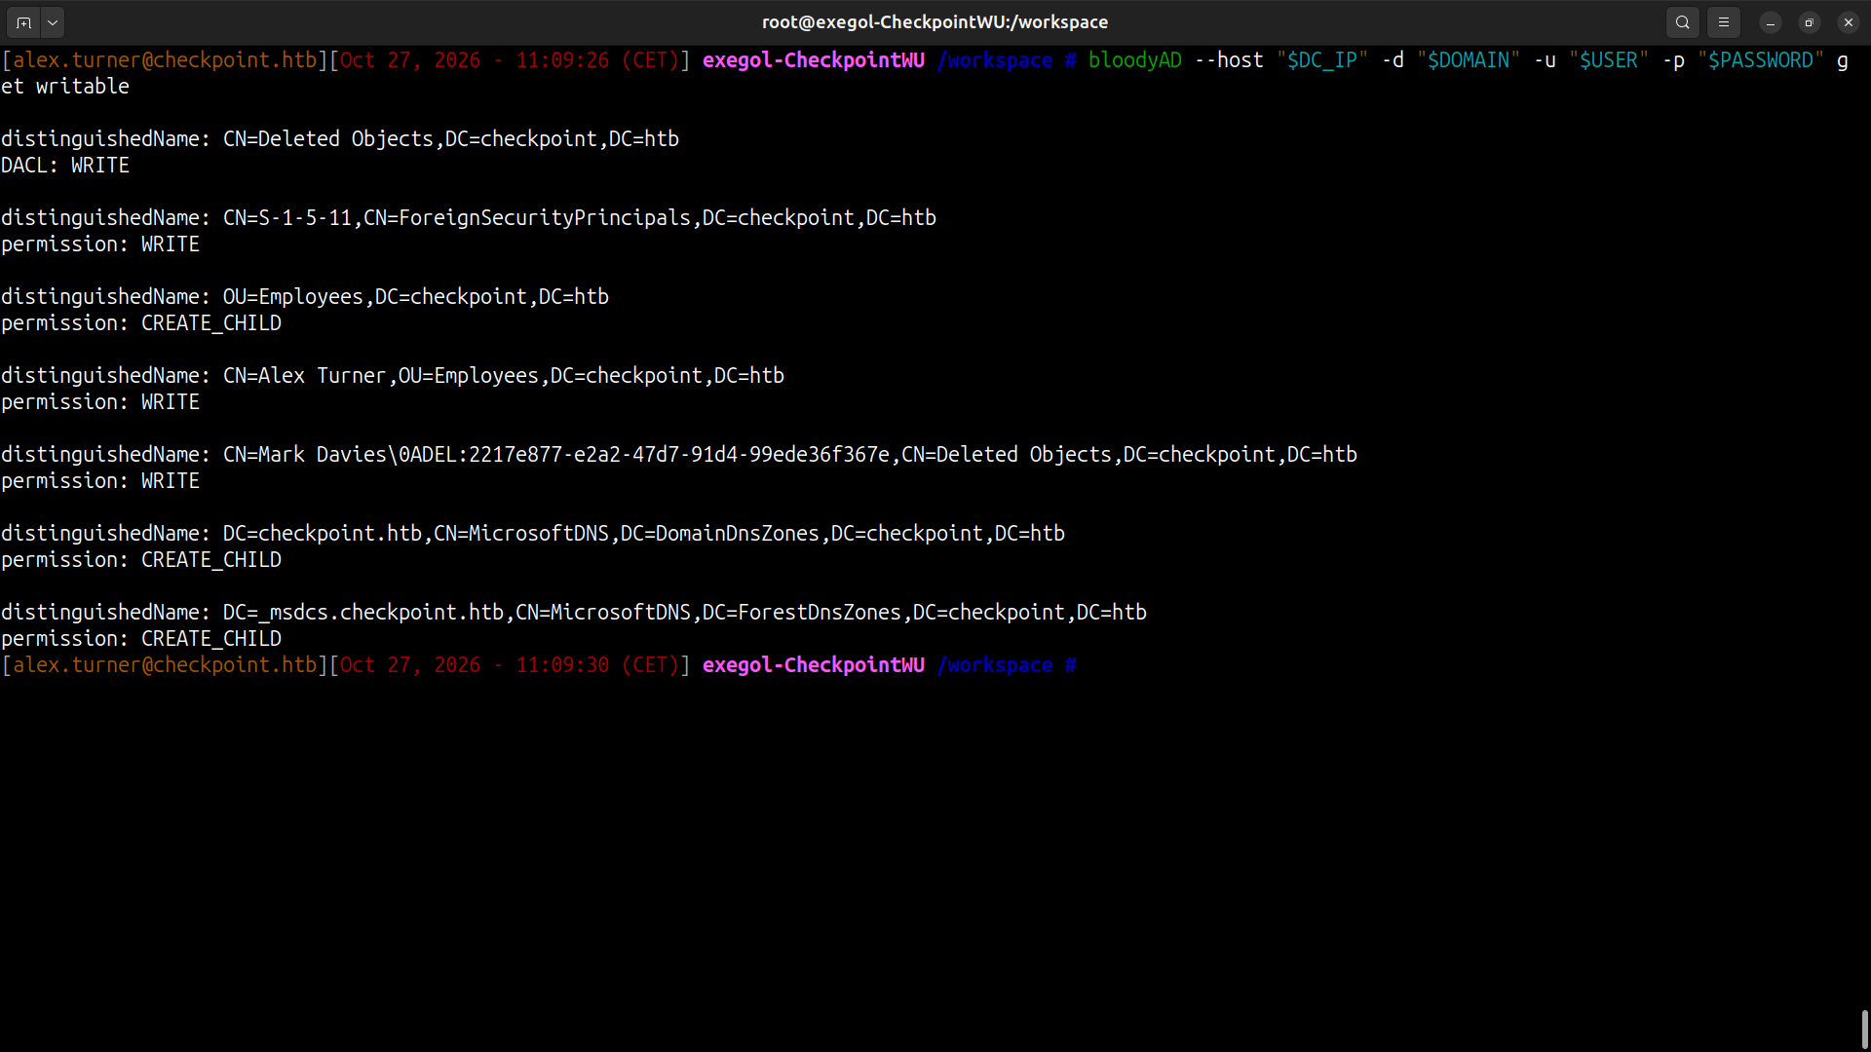The width and height of the screenshot is (1871, 1052).
Task: Click the _msdcs ForestDnsZones distinguishedName line
Action: click(574, 613)
